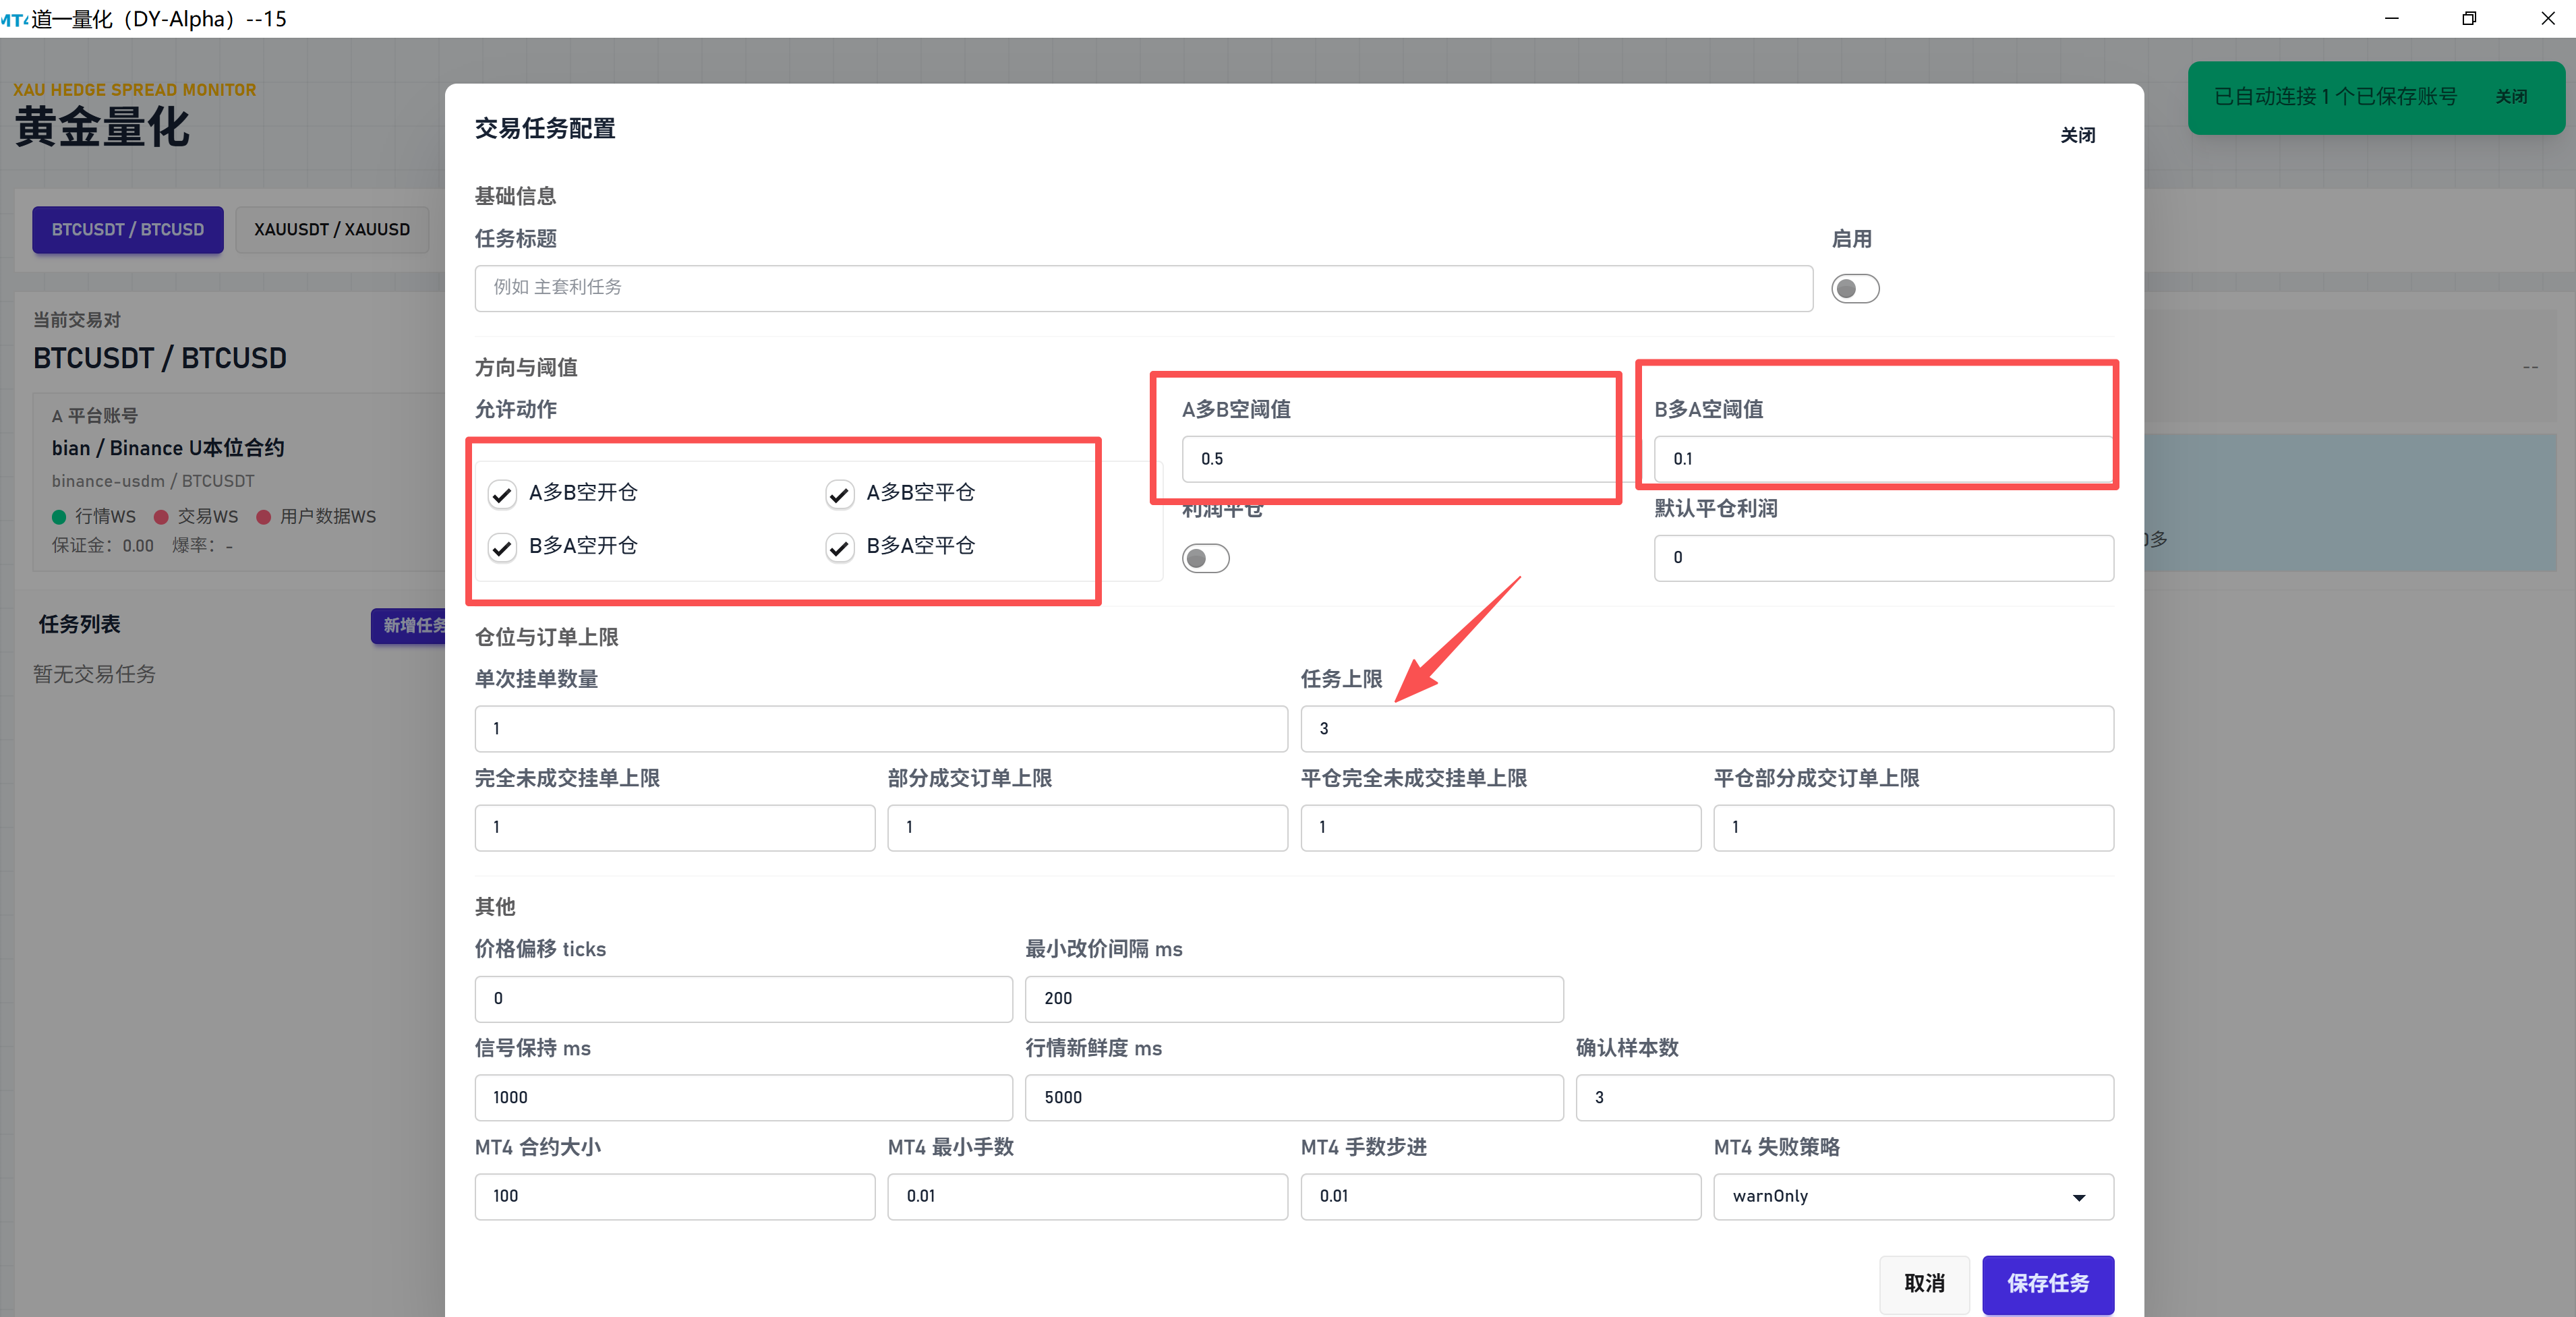The image size is (2576, 1317).
Task: Turn on the 利润平仓 switch
Action: click(x=1205, y=558)
